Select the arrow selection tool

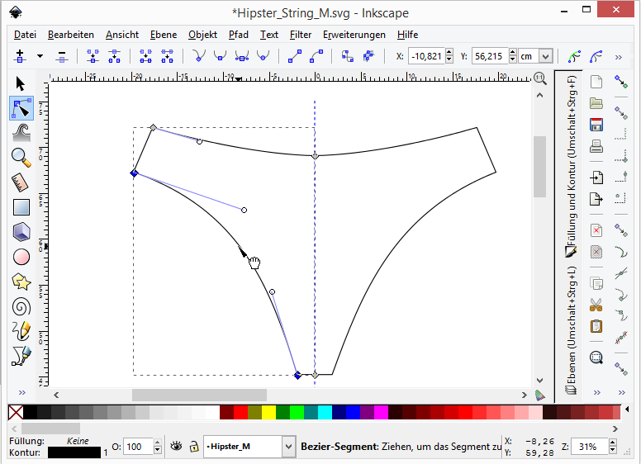point(21,83)
